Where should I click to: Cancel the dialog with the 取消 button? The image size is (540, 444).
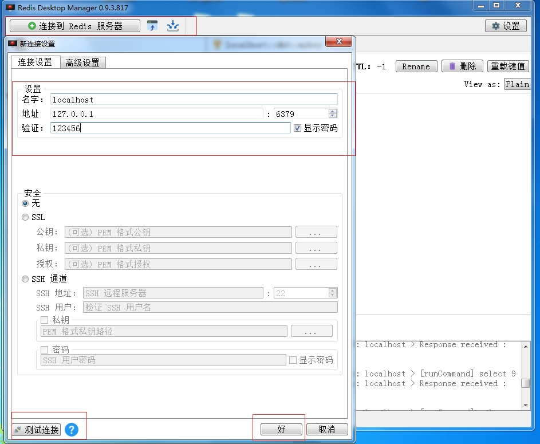pos(327,429)
